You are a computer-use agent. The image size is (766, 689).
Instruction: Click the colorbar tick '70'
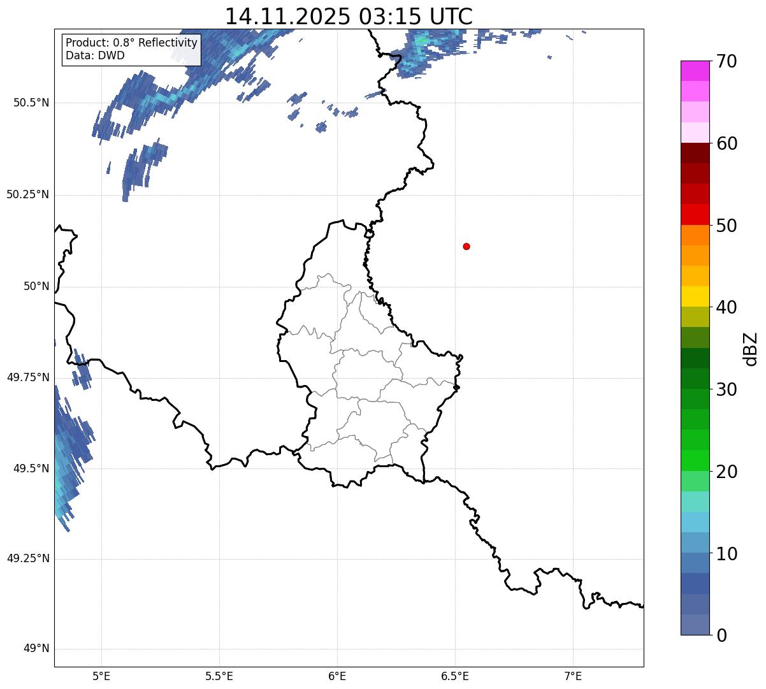click(726, 61)
